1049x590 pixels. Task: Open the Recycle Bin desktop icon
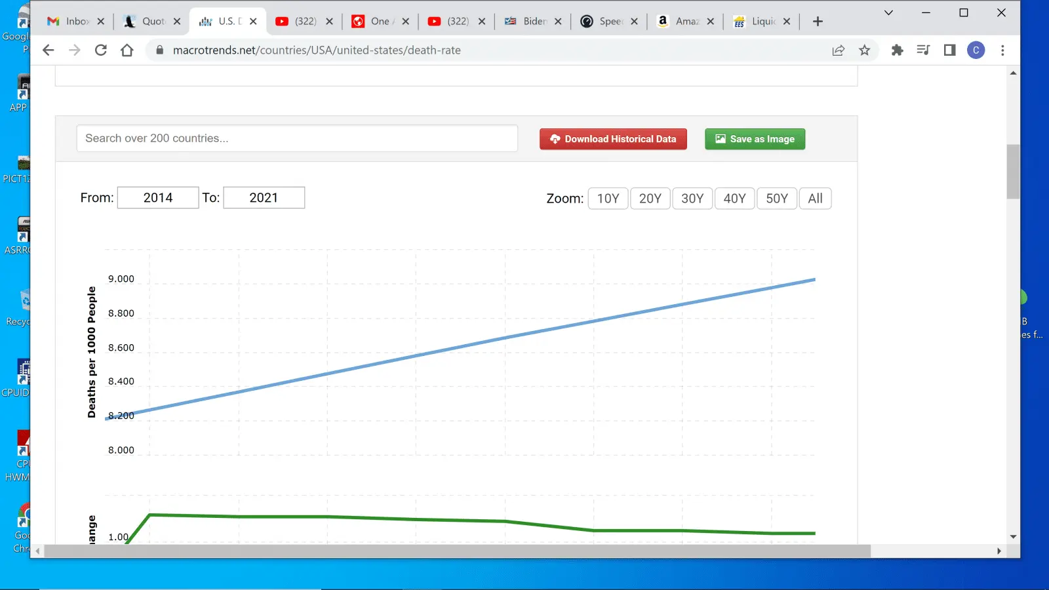[x=20, y=307]
